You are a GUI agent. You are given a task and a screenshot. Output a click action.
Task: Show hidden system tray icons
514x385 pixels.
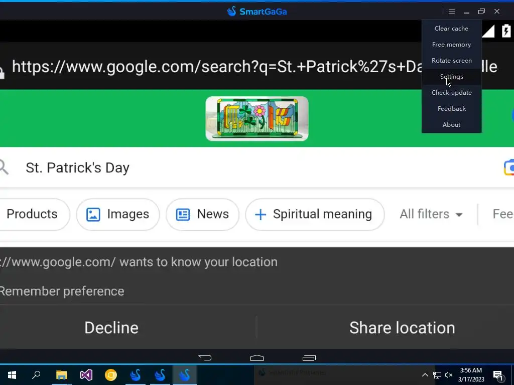coord(425,375)
